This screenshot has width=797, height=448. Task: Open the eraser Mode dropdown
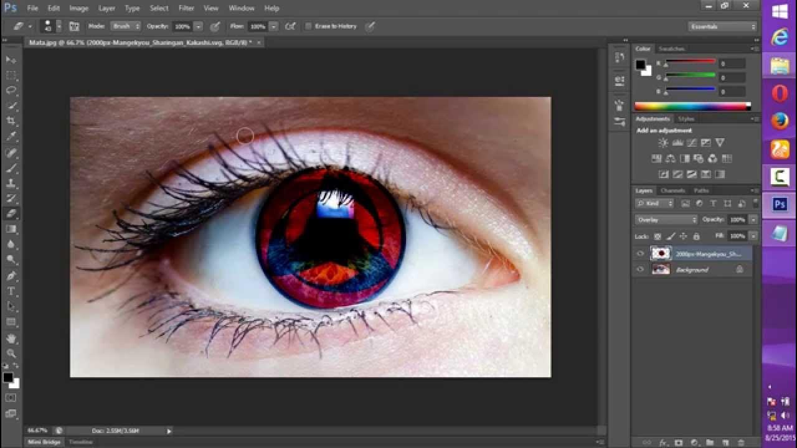(126, 27)
